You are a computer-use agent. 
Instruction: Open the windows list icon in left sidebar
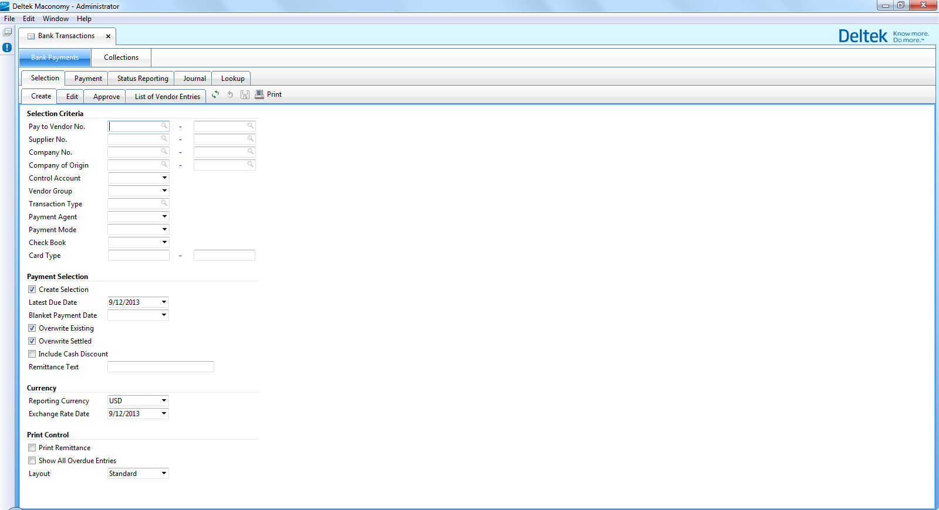coord(7,32)
